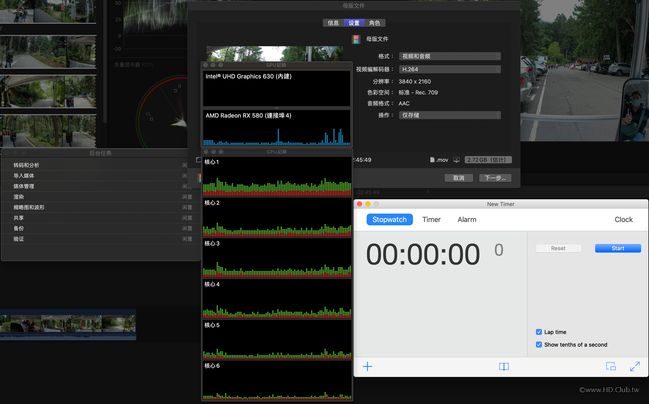Viewport: 649px width, 404px height.
Task: Click the 2.72 GB estimated size badge
Action: pyautogui.click(x=488, y=160)
